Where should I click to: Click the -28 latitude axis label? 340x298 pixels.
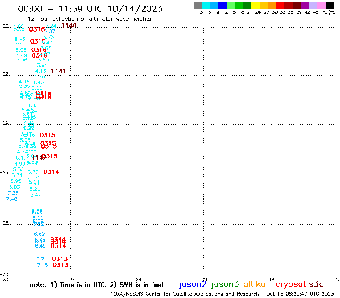click(x=4, y=223)
